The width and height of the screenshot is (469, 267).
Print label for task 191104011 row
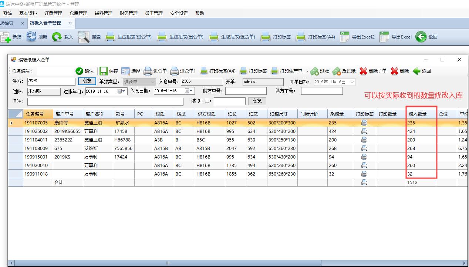point(364,140)
